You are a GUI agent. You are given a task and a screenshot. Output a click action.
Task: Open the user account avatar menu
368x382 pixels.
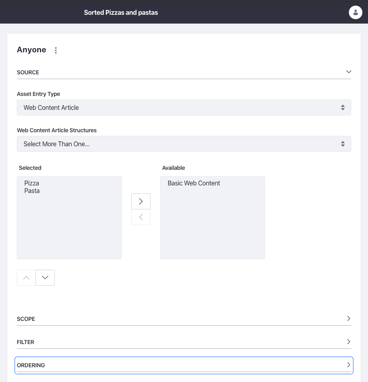click(x=356, y=12)
